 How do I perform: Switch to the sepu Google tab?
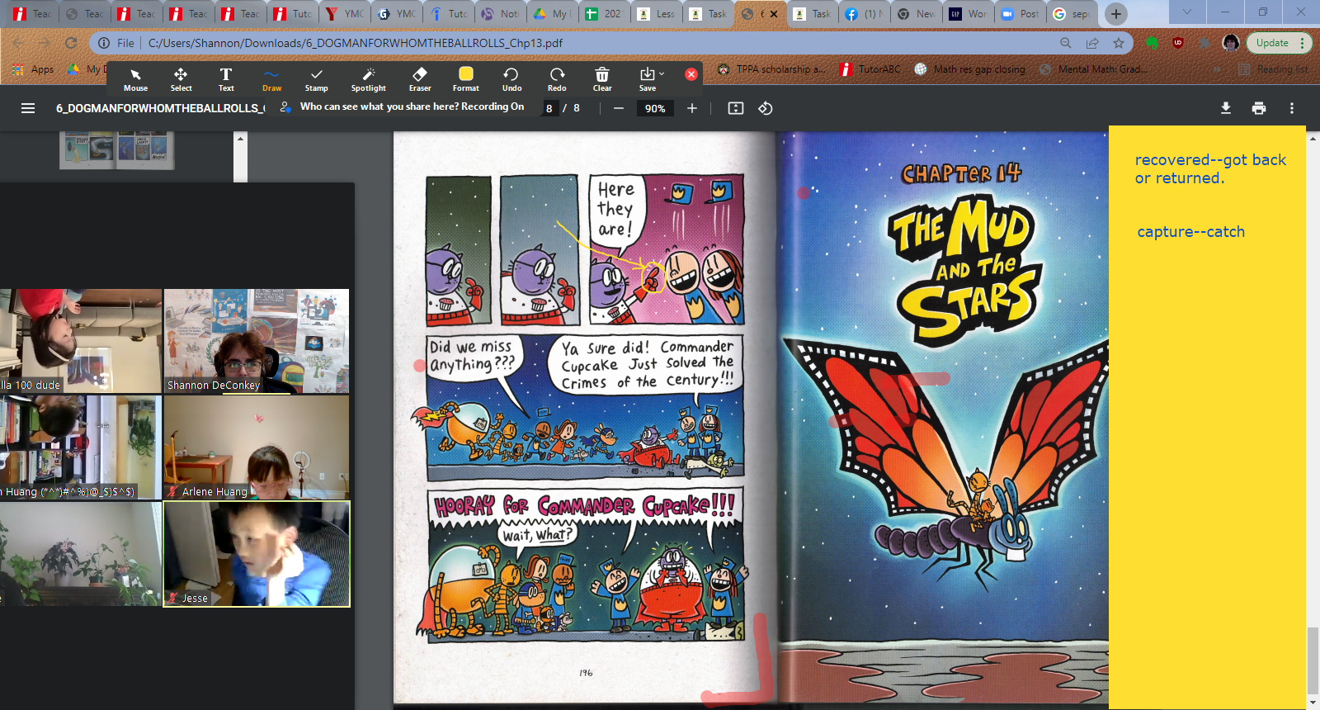pyautogui.click(x=1072, y=14)
